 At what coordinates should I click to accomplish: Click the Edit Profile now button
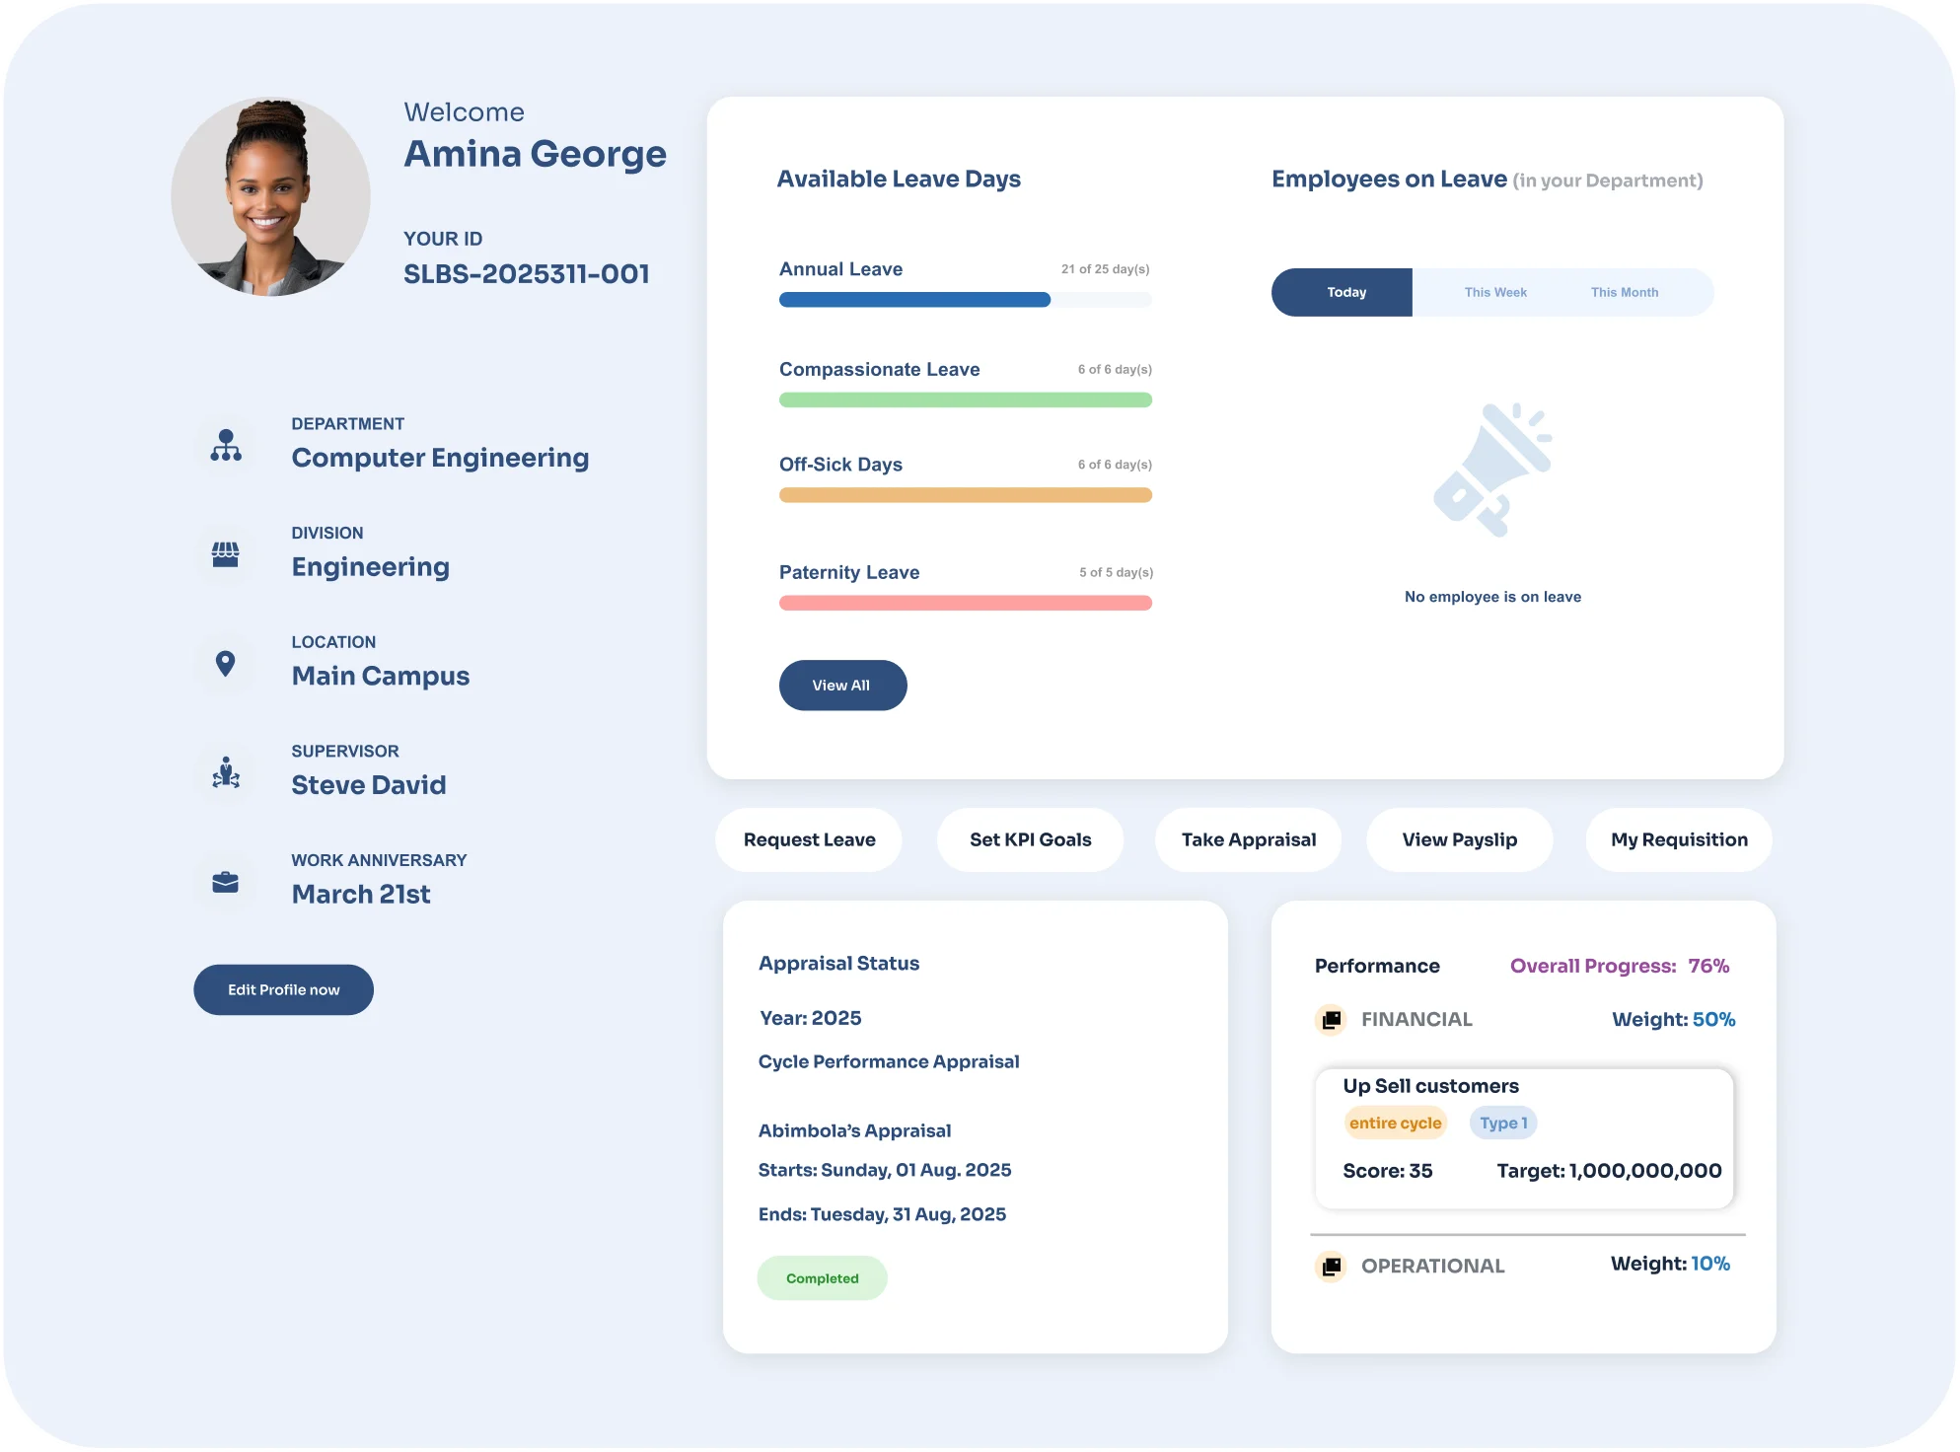click(x=283, y=989)
